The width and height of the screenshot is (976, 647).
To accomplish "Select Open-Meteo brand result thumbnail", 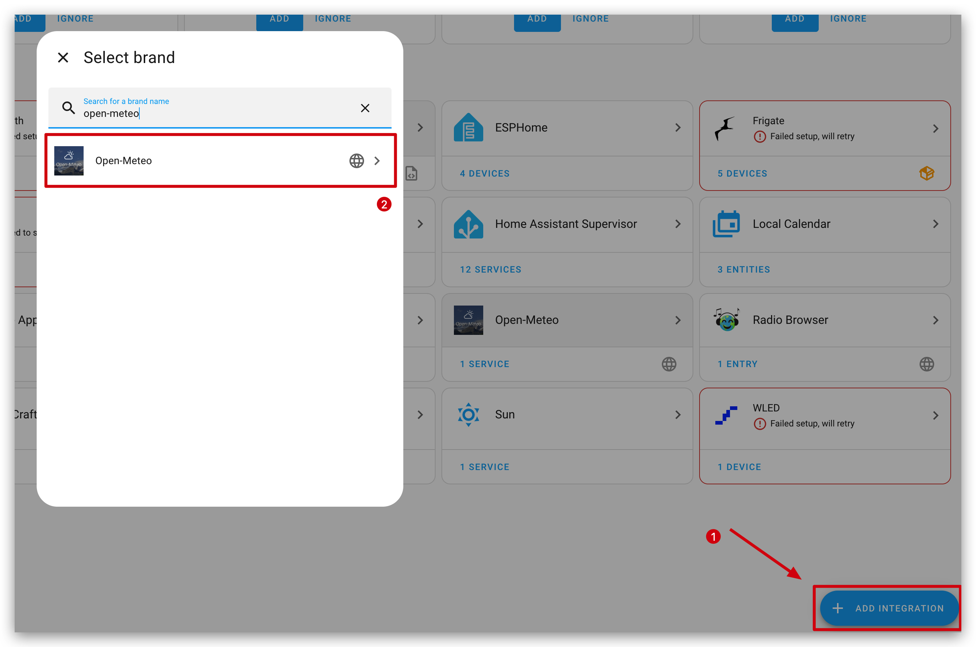I will 69,160.
